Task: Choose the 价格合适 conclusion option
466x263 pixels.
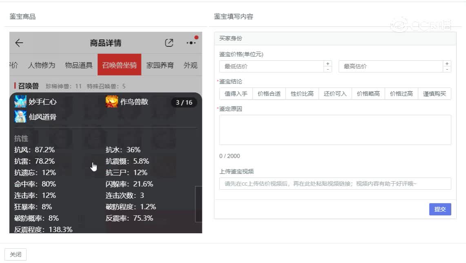Action: [x=269, y=94]
